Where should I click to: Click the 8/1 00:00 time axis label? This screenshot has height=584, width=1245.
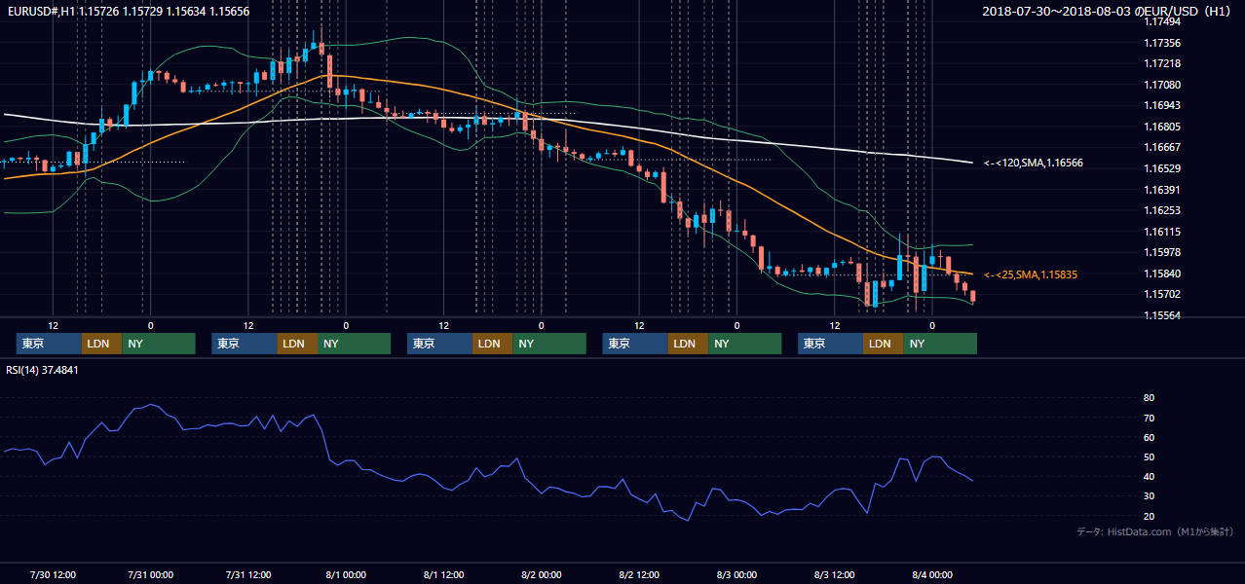[x=346, y=574]
